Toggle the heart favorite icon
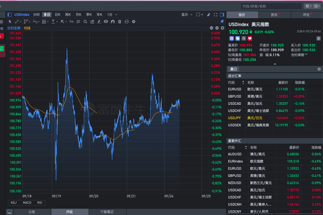This screenshot has height=215, width=323. (250, 38)
